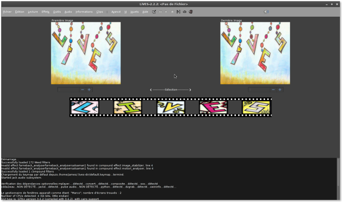Viewport: 342px width, 202px height.
Task: Click the rewind toolbar button
Action: (160, 12)
